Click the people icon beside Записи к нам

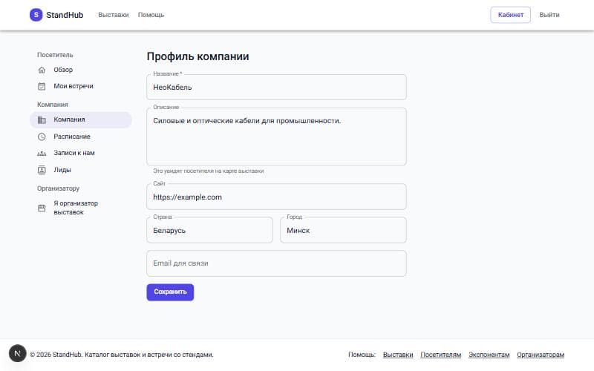pos(42,154)
